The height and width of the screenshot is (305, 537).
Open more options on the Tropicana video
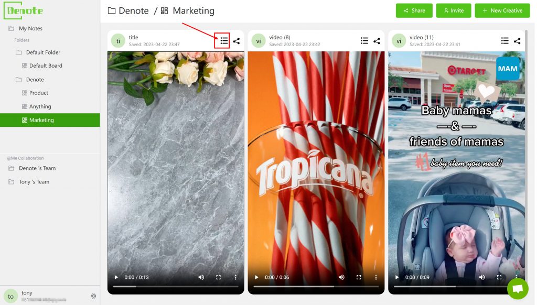click(376, 277)
